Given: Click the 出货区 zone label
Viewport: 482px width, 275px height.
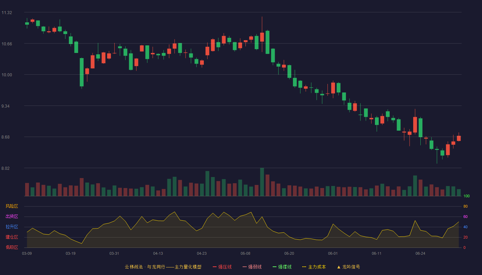Looking at the screenshot, I should coord(12,217).
